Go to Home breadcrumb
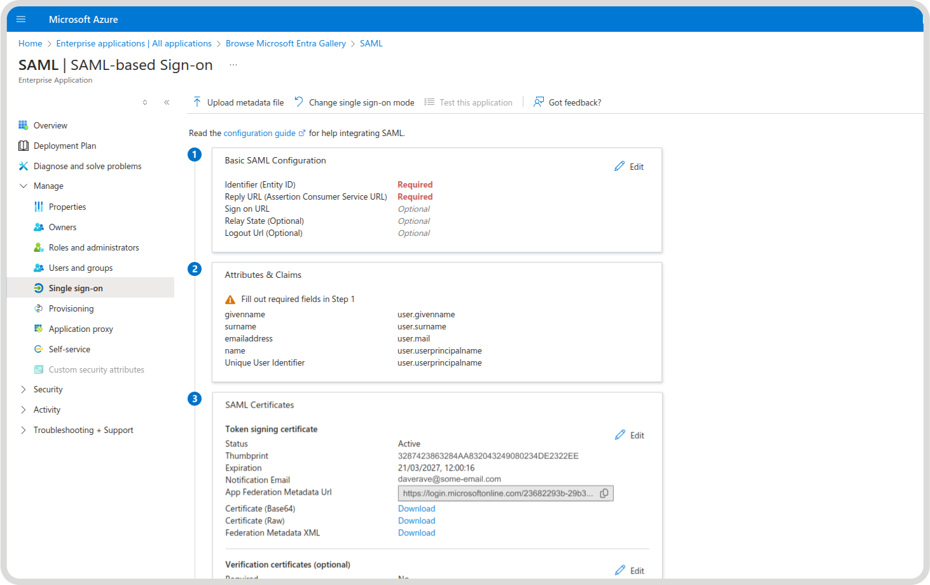930x585 pixels. click(x=31, y=43)
